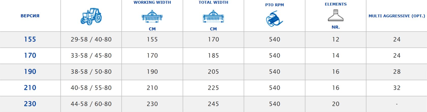Select version 155 row label
This screenshot has width=427, height=112.
pyautogui.click(x=30, y=40)
